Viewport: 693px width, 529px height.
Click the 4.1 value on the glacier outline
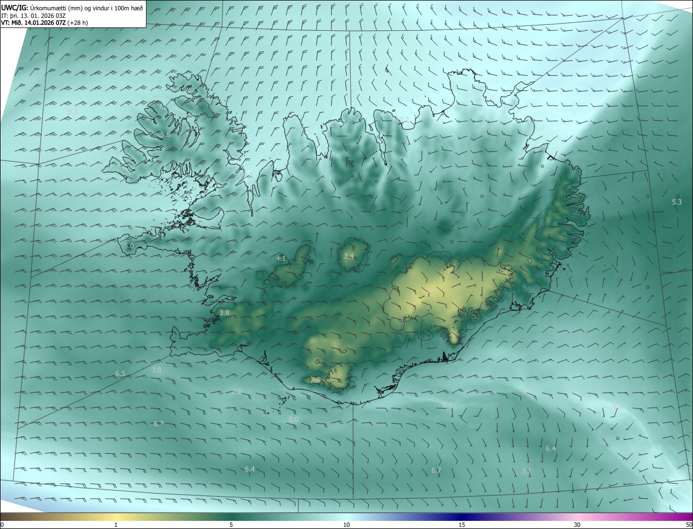coord(281,259)
